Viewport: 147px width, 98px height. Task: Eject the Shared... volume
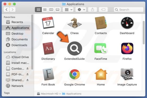(x=27, y=80)
